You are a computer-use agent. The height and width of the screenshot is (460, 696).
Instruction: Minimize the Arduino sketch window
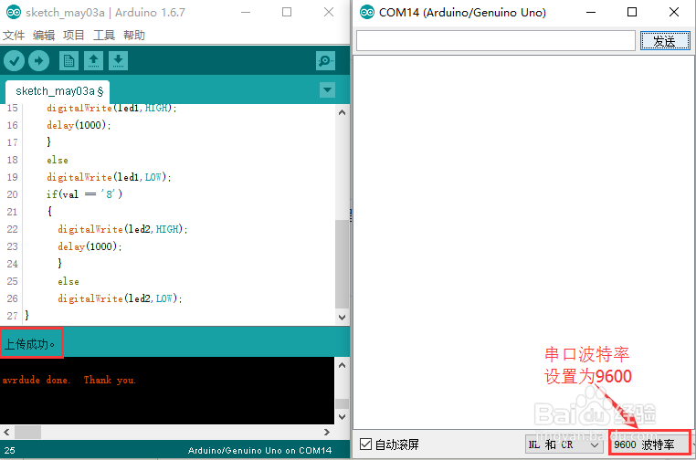(x=246, y=13)
